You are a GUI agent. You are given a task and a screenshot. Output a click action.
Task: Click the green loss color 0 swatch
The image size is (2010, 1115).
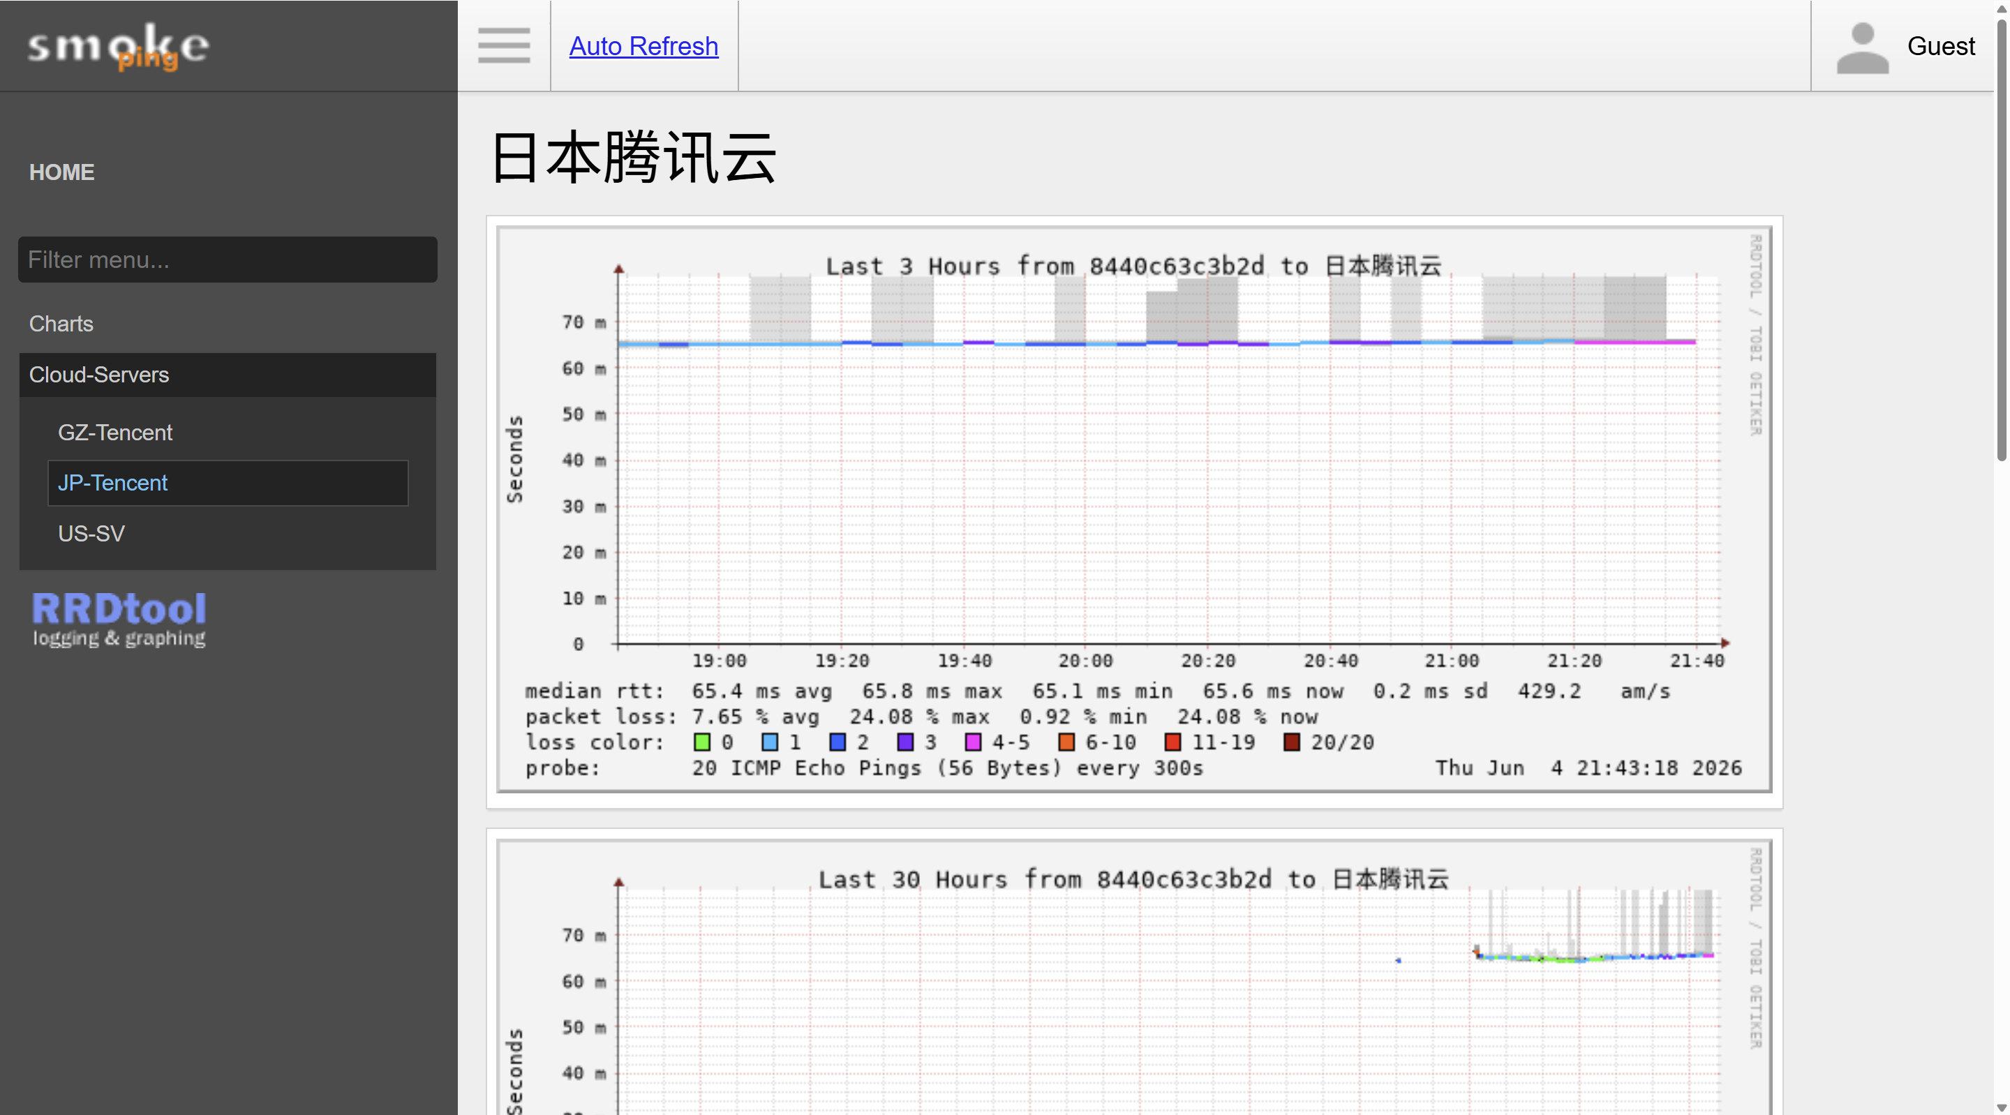click(701, 742)
